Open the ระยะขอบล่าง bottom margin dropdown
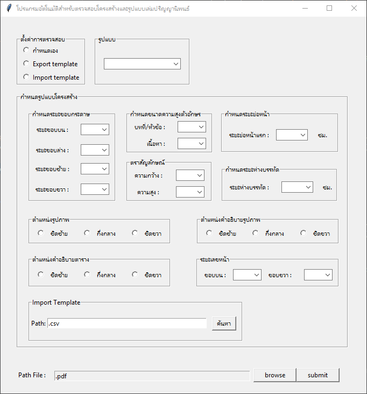 click(95, 150)
